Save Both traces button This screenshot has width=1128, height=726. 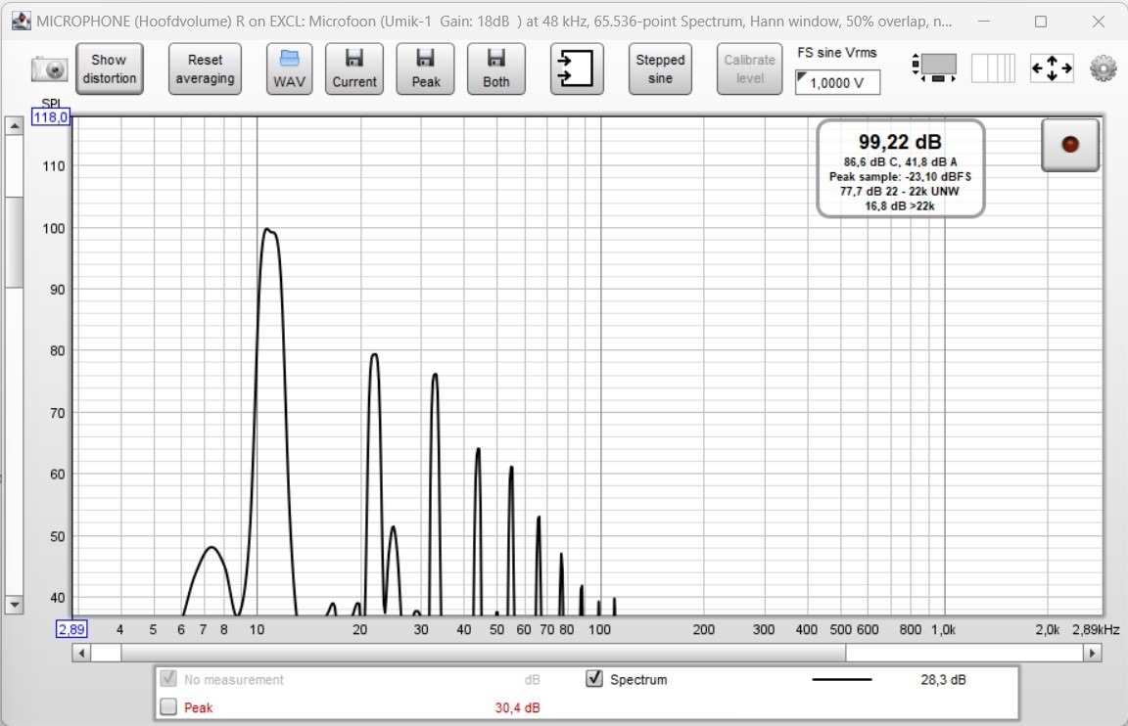(496, 69)
